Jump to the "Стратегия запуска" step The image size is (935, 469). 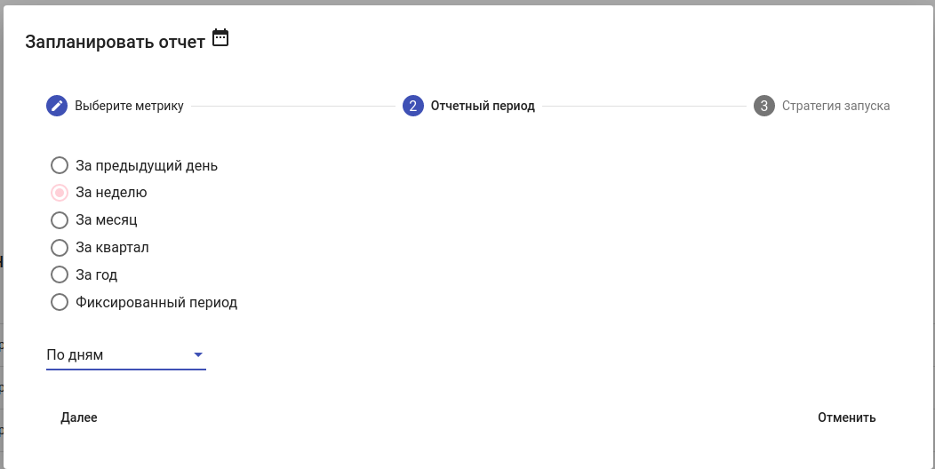(835, 106)
